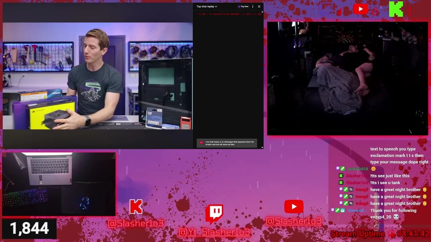The height and width of the screenshot is (242, 431).
Task: Click the Kick badge on the '!tts see just like this' row
Action: [x=341, y=176]
